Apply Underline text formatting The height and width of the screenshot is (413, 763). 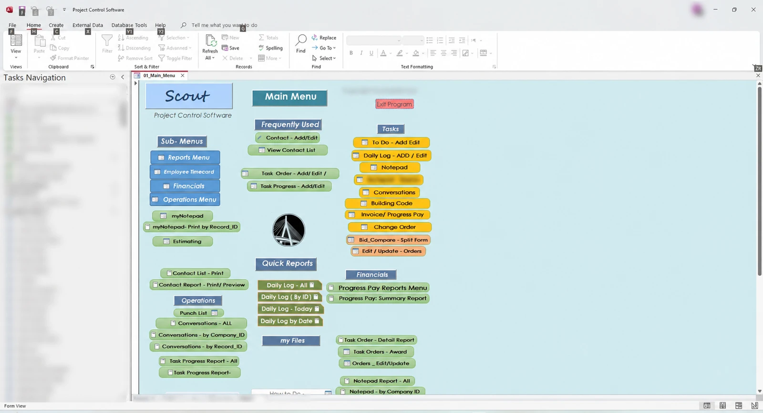(x=371, y=53)
